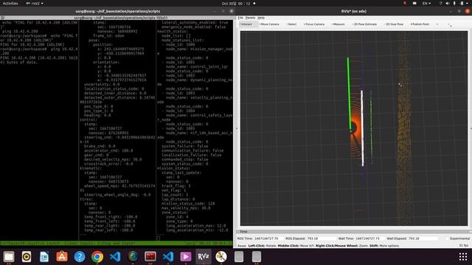This screenshot has width=472, height=265.
Task: Click the second gray drive icon in dock
Action: point(257,257)
